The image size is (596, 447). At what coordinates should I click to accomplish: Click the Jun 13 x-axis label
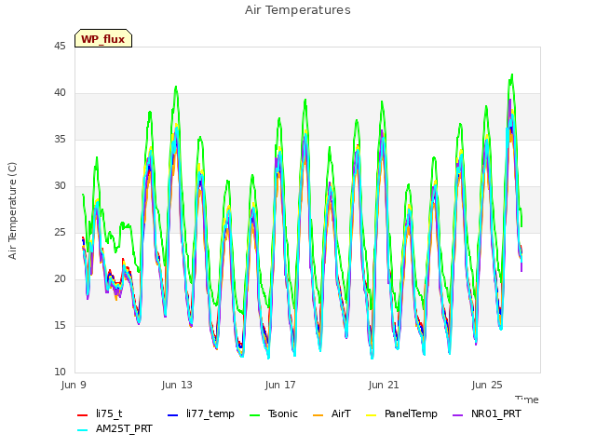(x=177, y=385)
